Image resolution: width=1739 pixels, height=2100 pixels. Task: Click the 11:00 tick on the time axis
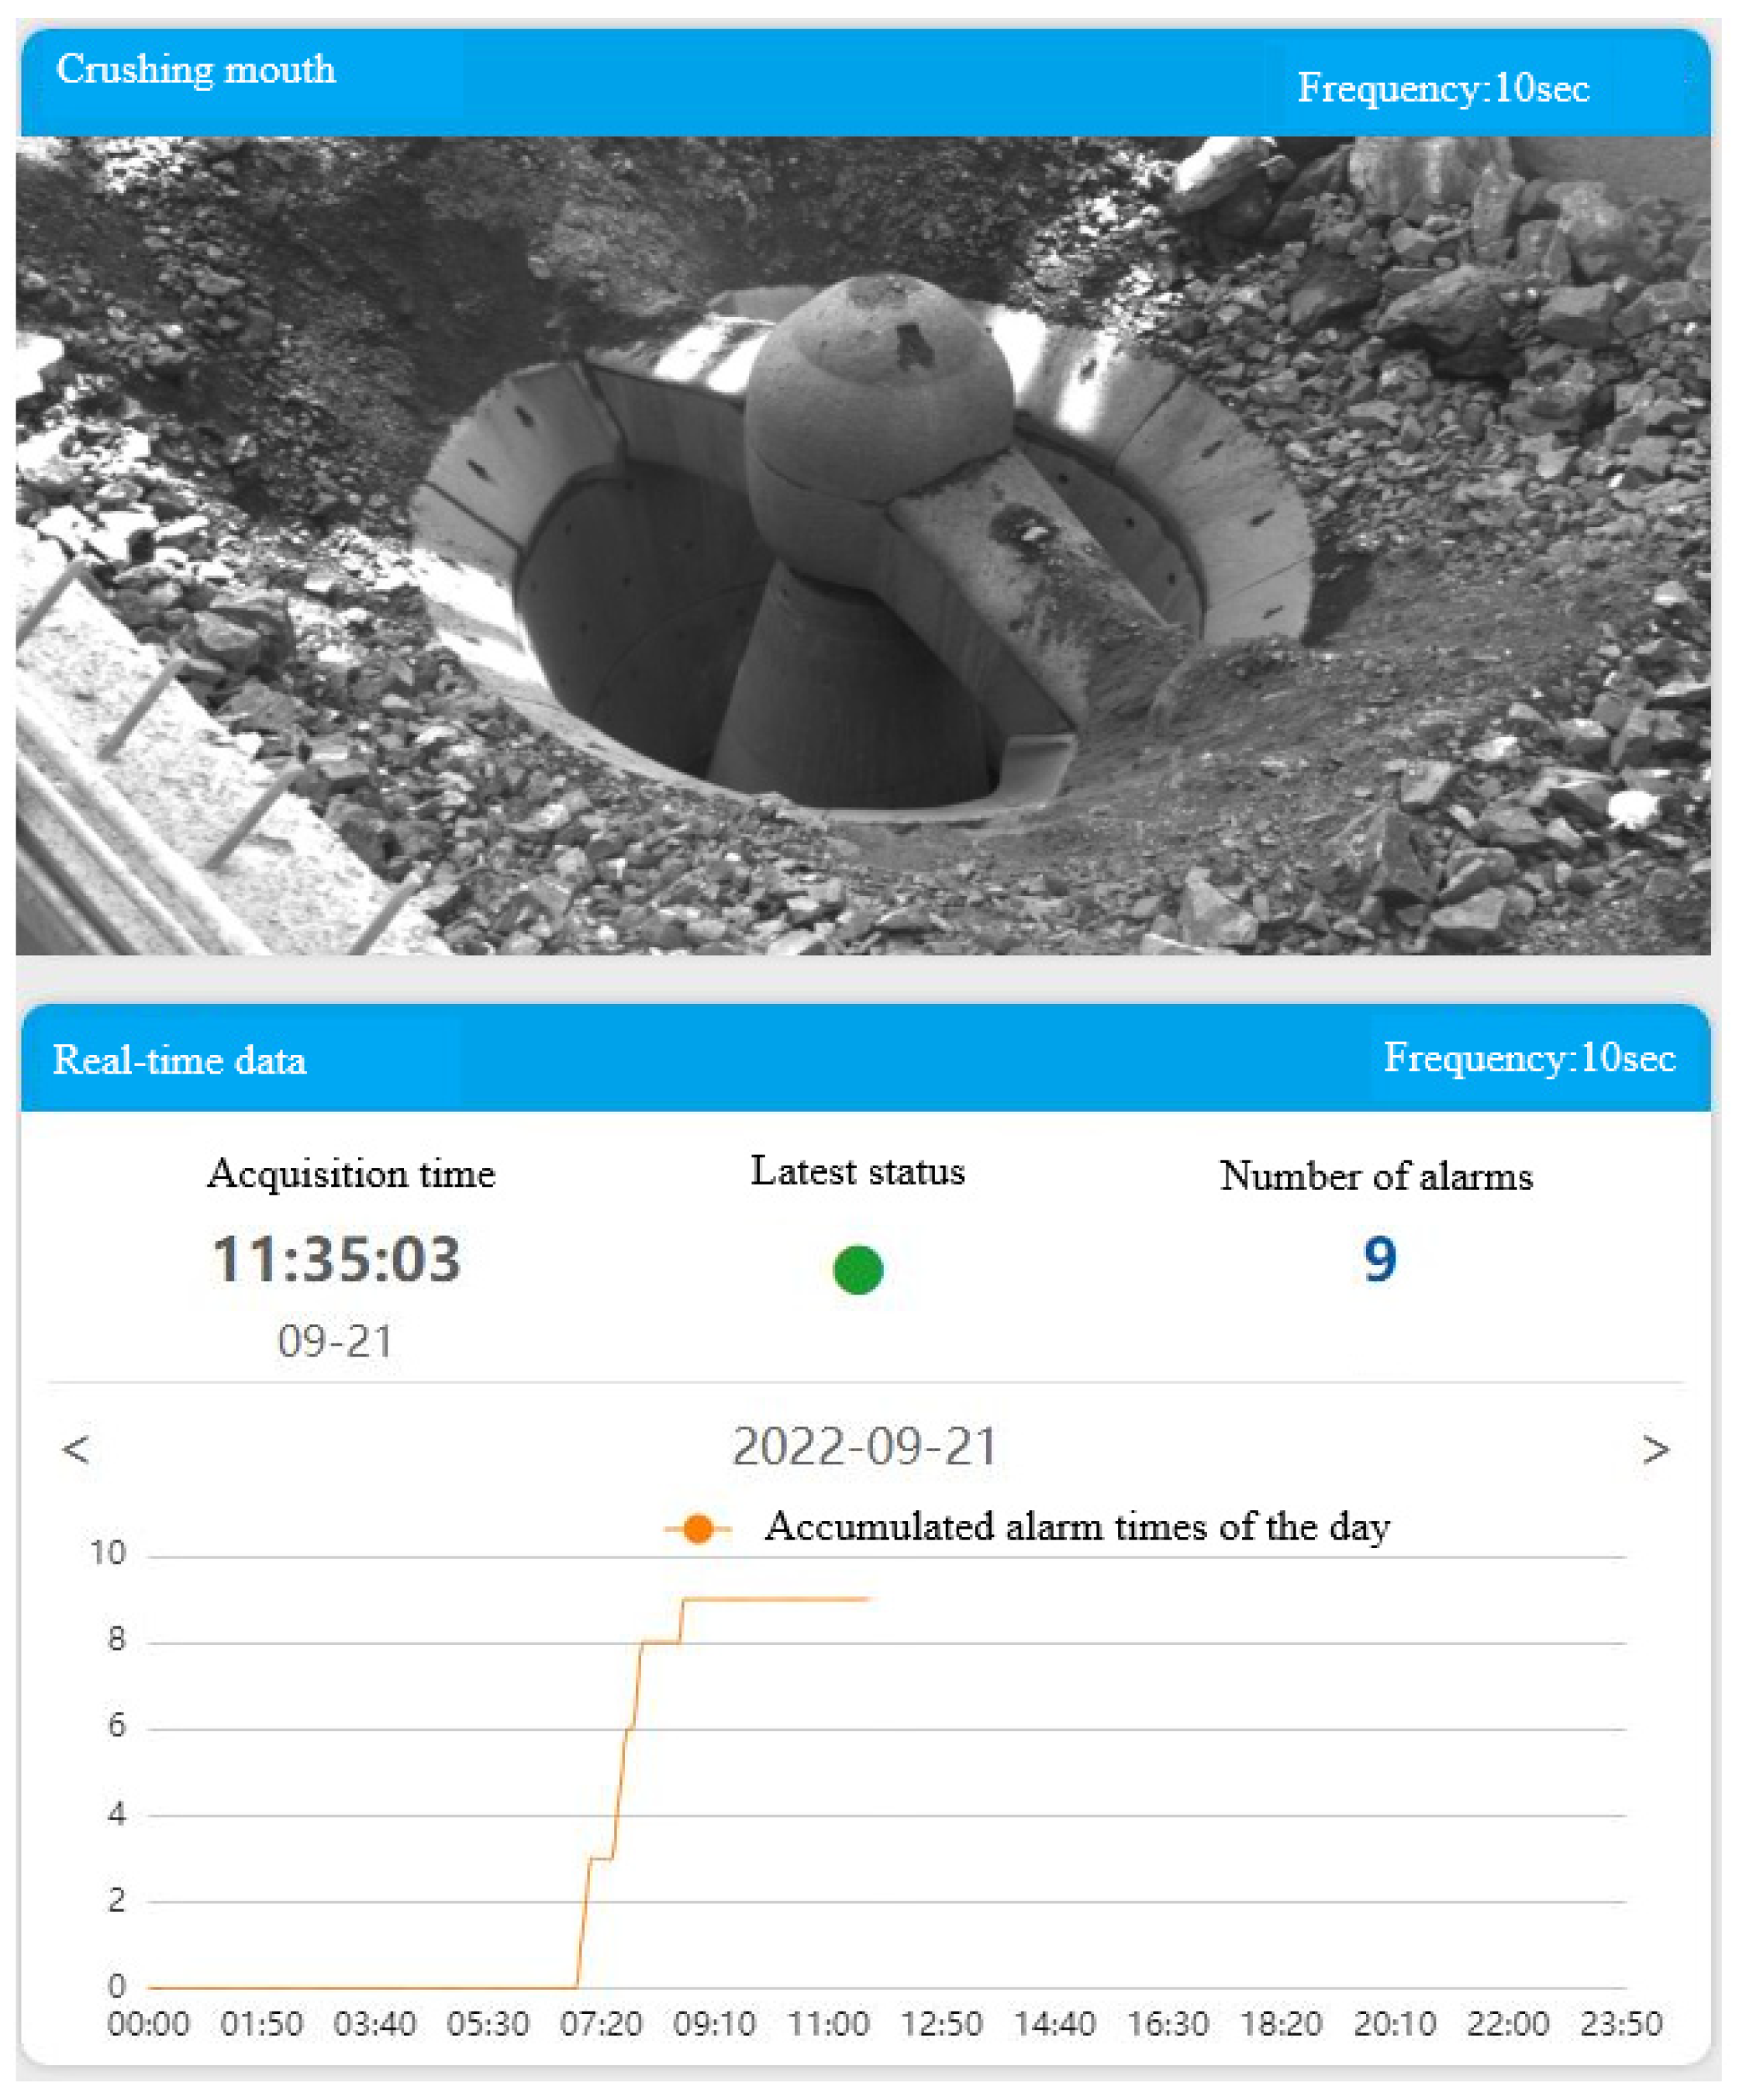coord(828,2025)
